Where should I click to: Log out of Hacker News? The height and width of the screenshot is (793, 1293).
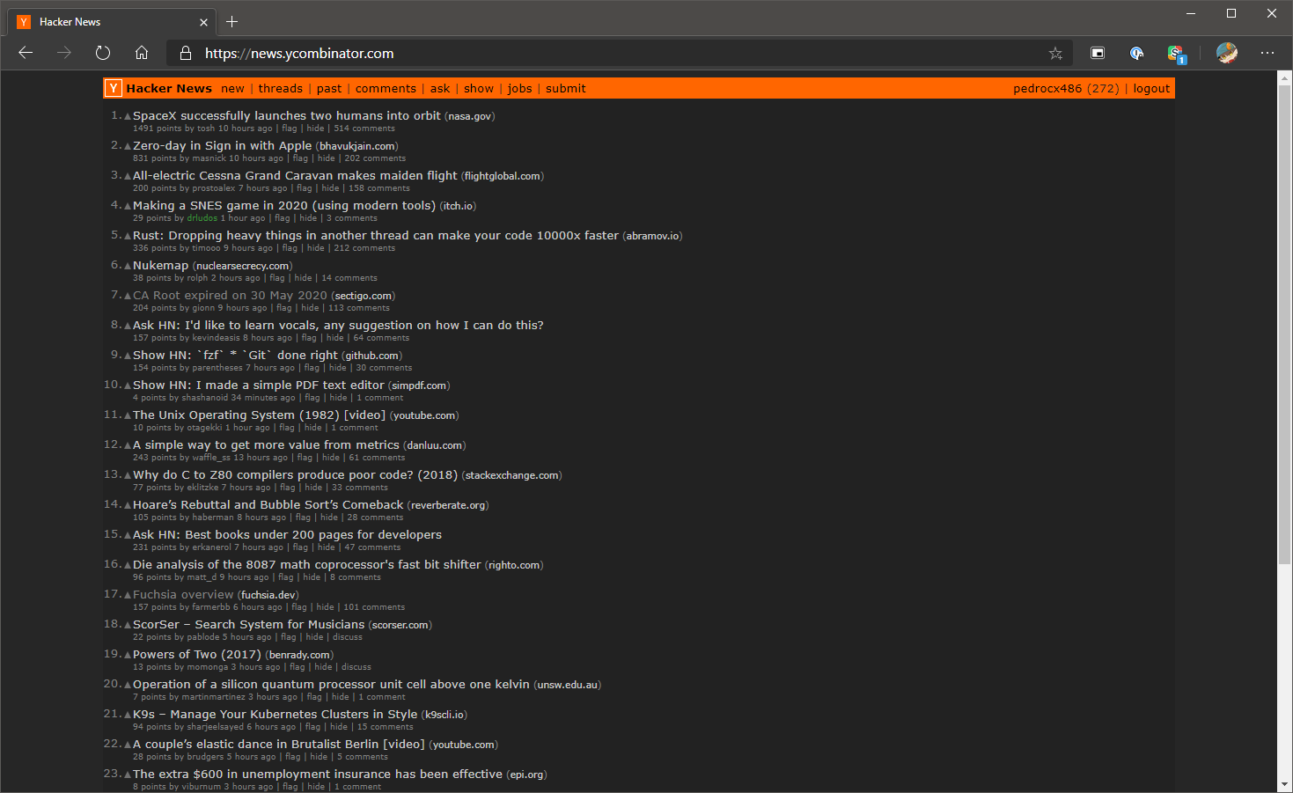[1151, 88]
